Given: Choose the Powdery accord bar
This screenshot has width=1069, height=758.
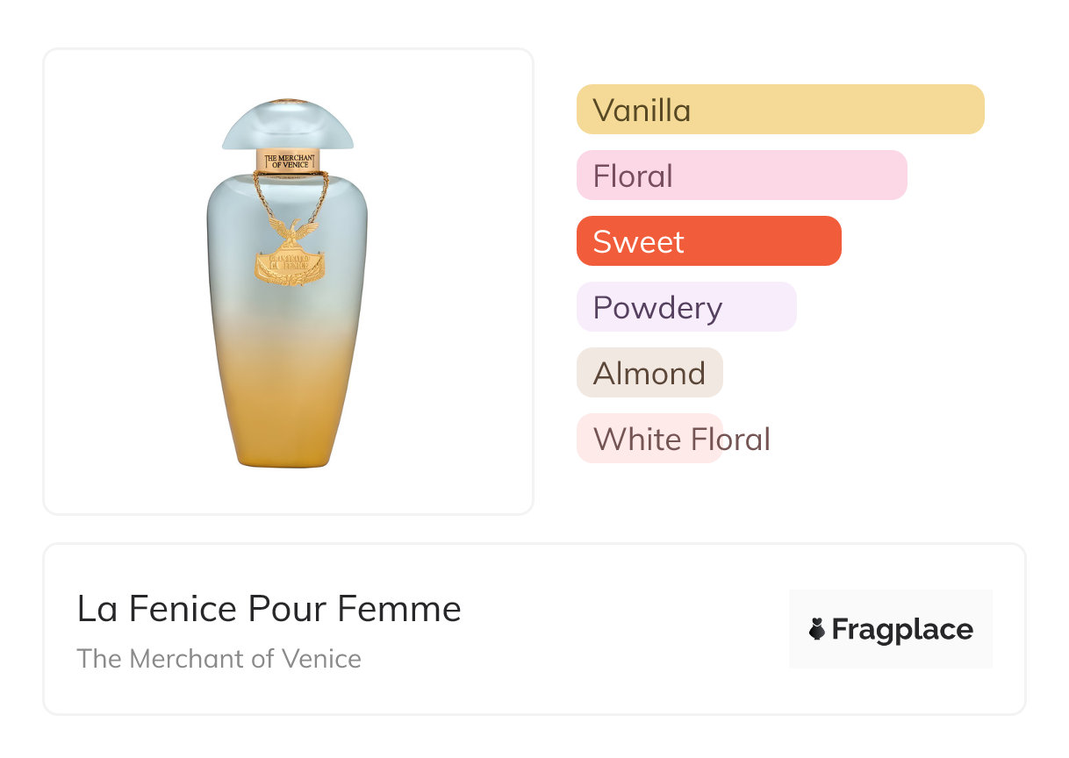Looking at the screenshot, I should point(686,307).
